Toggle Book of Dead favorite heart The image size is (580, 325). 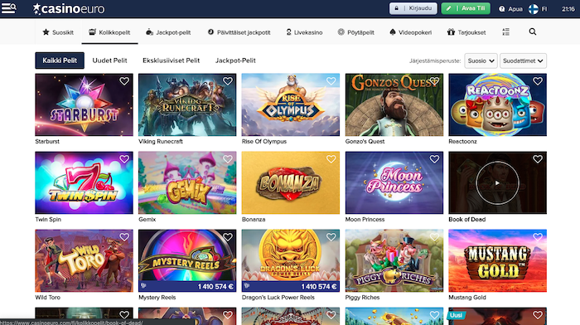pos(538,159)
